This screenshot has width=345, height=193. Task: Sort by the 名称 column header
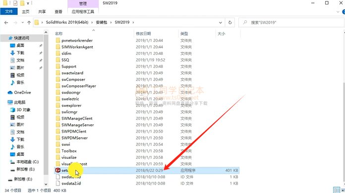[x=59, y=34]
